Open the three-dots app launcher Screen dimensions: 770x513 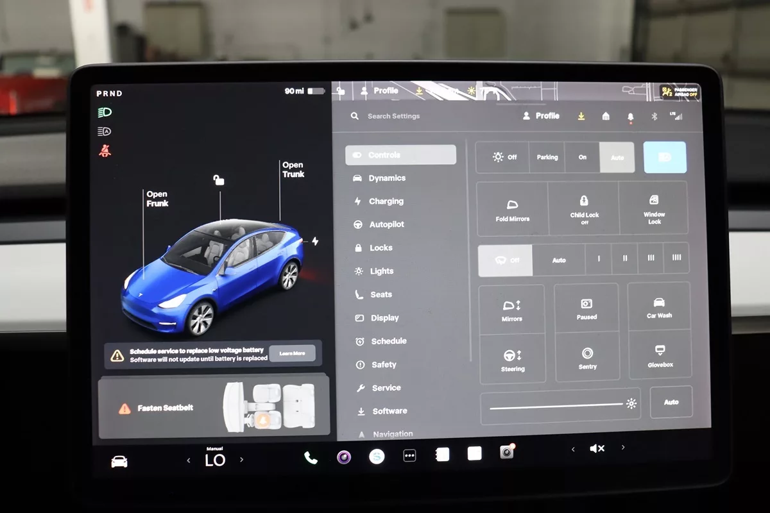[x=409, y=455]
